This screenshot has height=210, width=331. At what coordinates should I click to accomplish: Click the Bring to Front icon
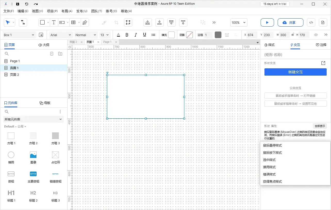click(147, 22)
